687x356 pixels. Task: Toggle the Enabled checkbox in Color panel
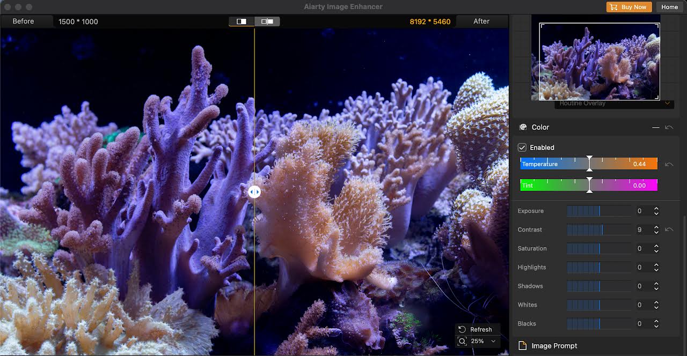coord(521,147)
